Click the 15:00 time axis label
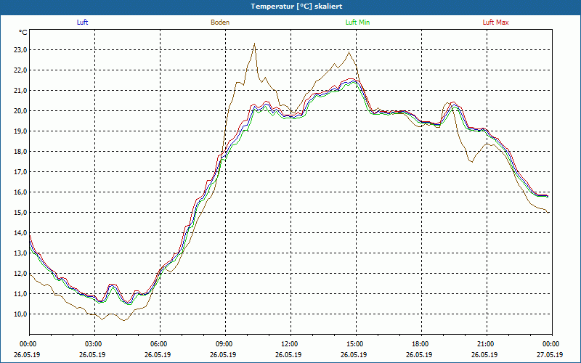The image size is (581, 363). (x=357, y=344)
